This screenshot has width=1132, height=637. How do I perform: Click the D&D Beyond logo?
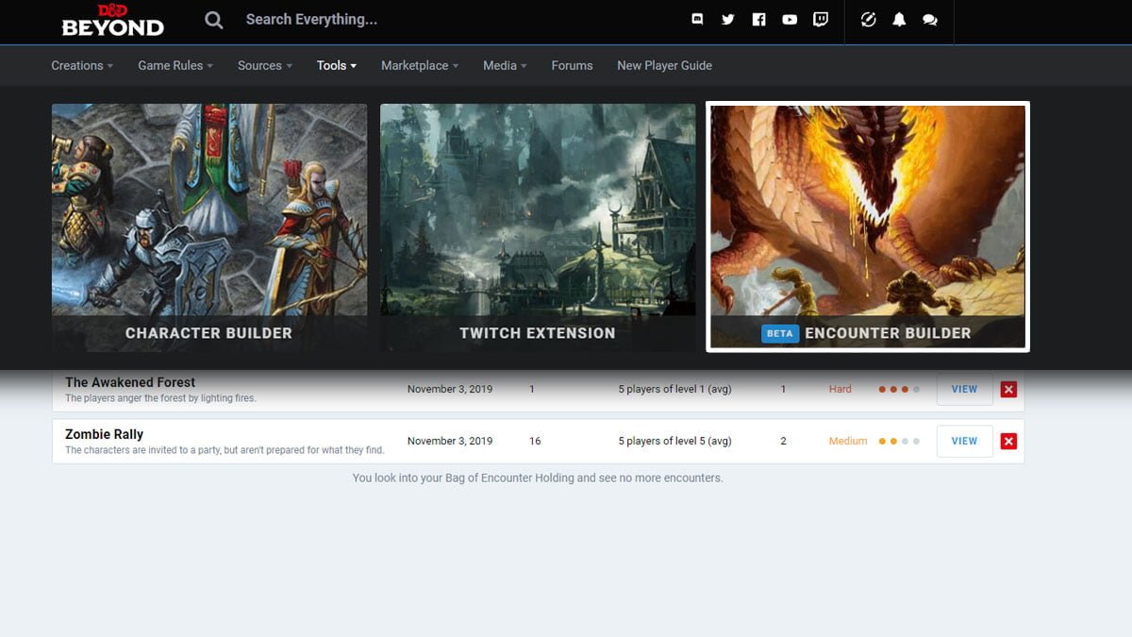click(112, 20)
